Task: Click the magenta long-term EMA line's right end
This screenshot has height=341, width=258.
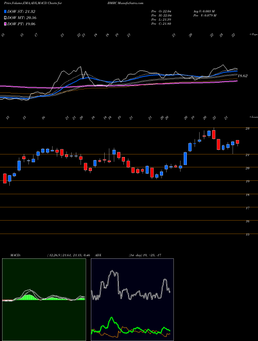Action: tap(237, 81)
